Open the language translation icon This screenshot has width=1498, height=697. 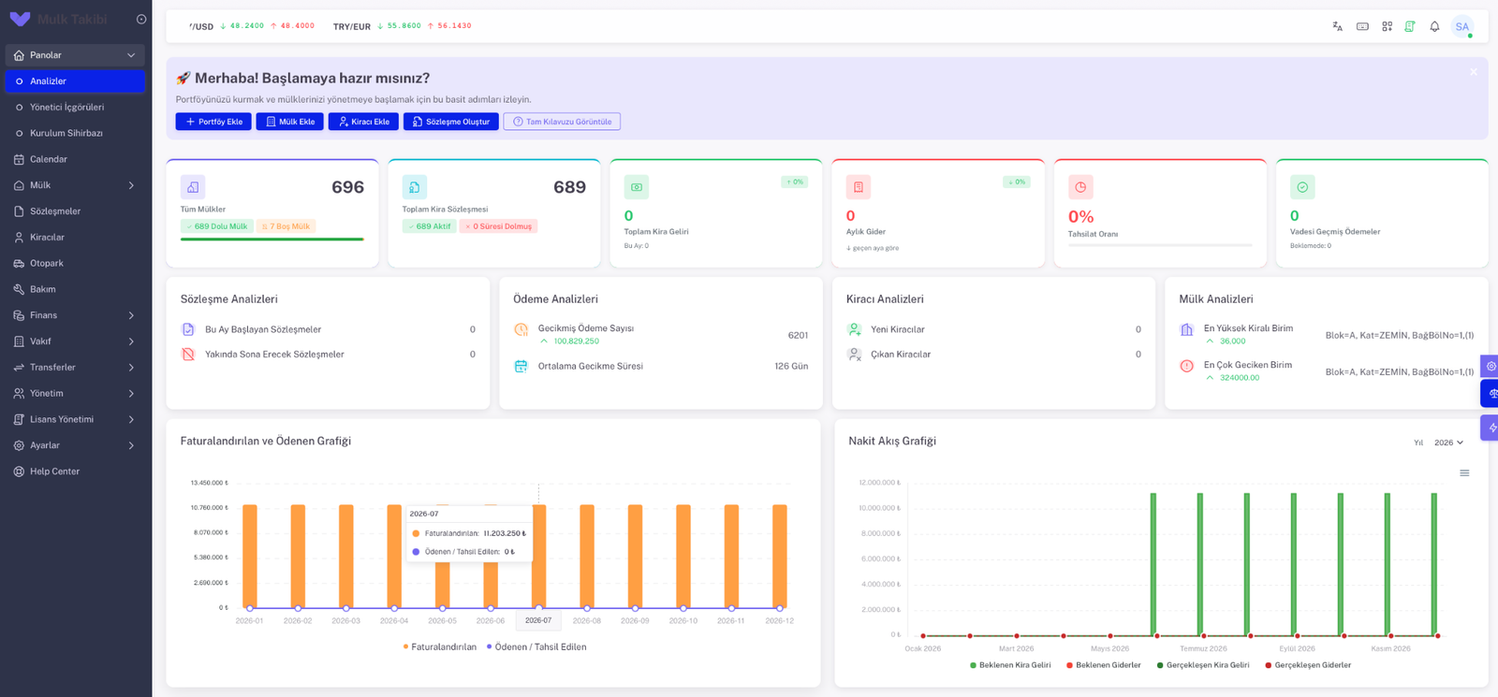coord(1337,26)
